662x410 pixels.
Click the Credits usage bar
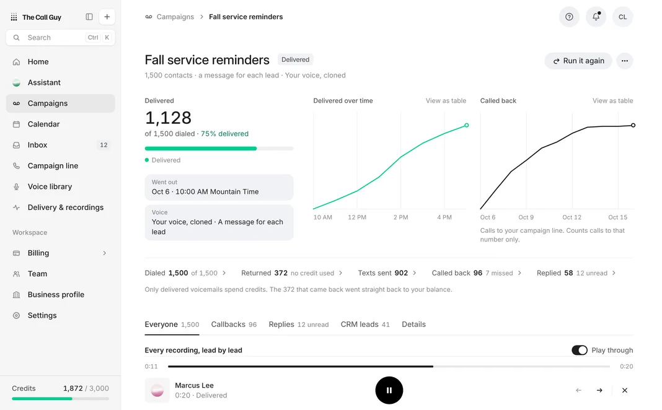(x=60, y=399)
